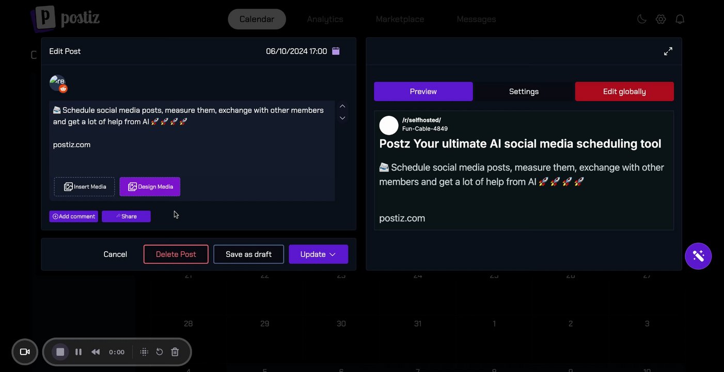This screenshot has height=372, width=724.
Task: Select the Preview tab
Action: tap(423, 91)
